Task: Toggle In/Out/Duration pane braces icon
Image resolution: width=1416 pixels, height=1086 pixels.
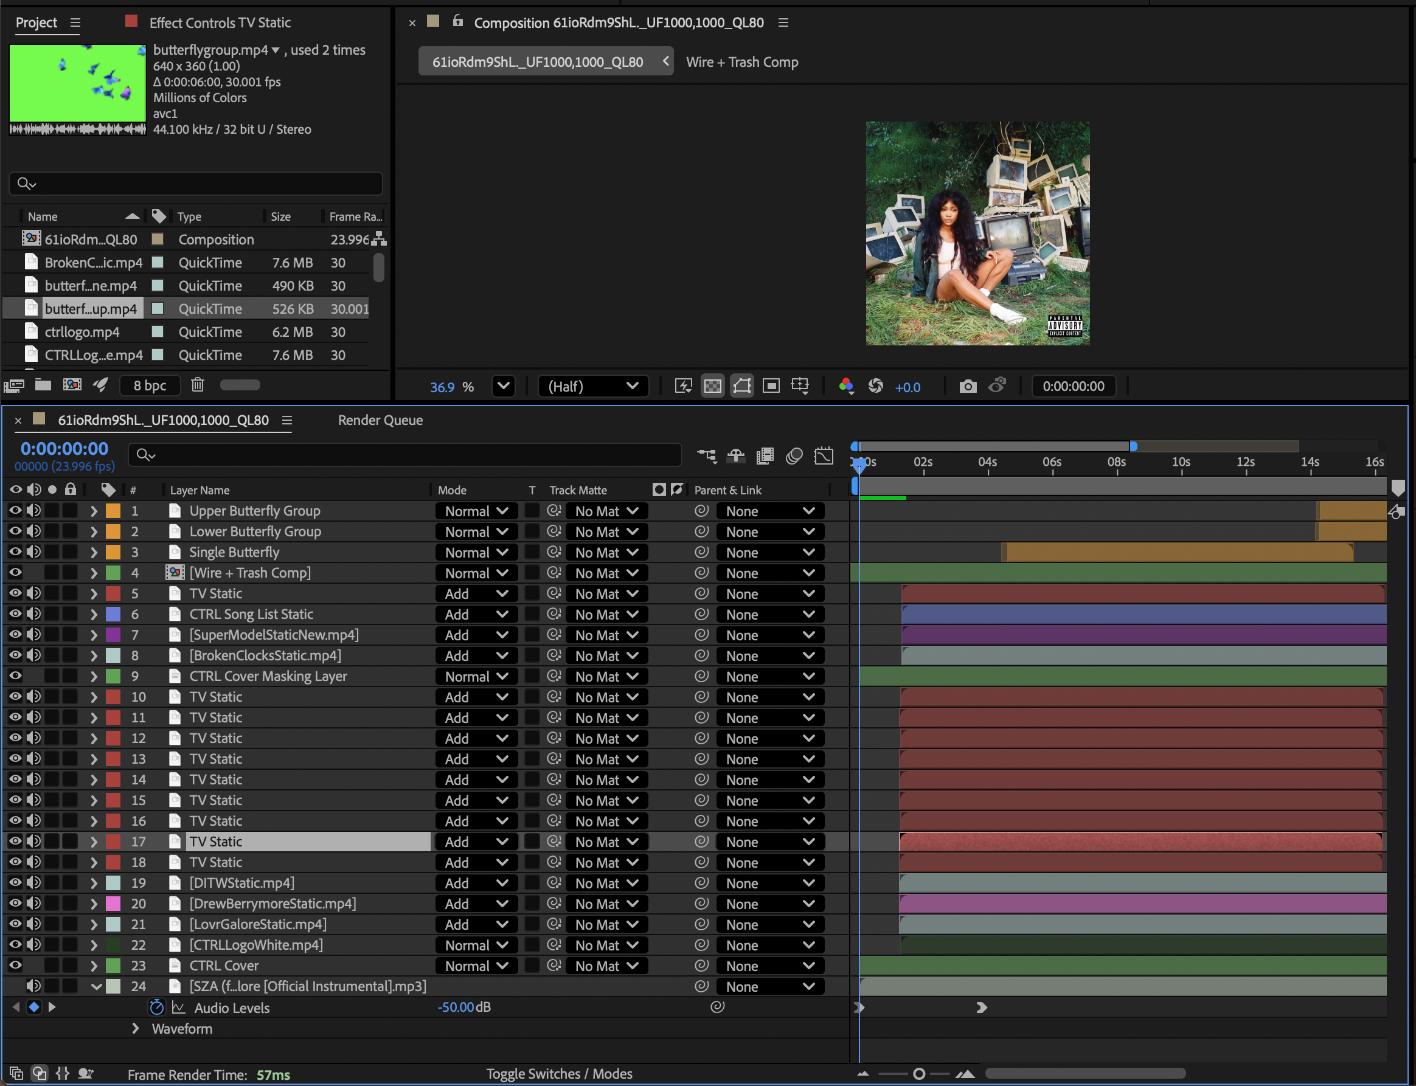Action: pos(63,1073)
